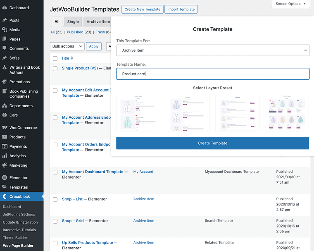
Task: Open the This Template For dropdown
Action: (x=213, y=50)
